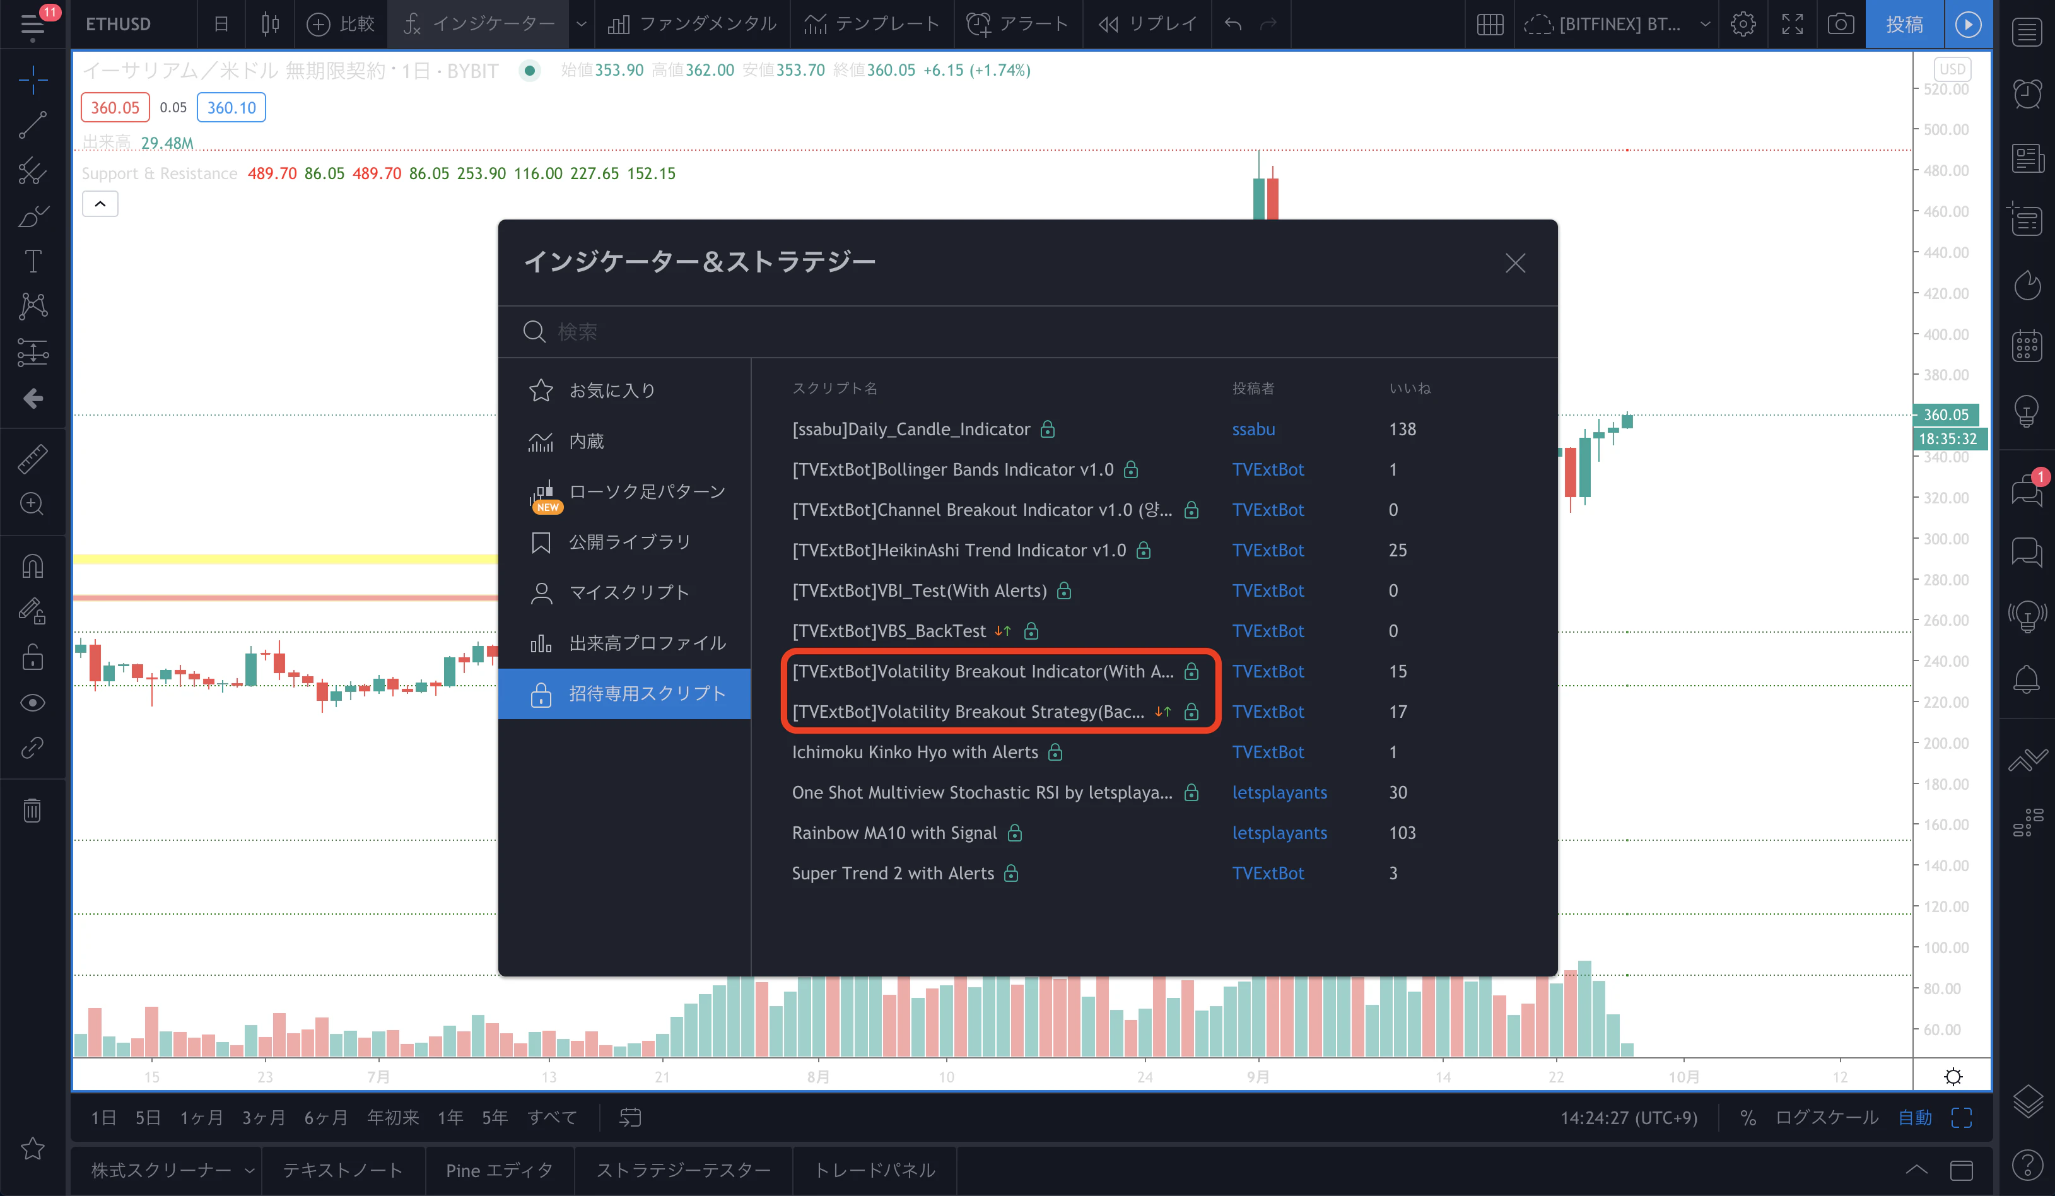The height and width of the screenshot is (1196, 2055).
Task: Open ssabu author profile link
Action: 1253,429
